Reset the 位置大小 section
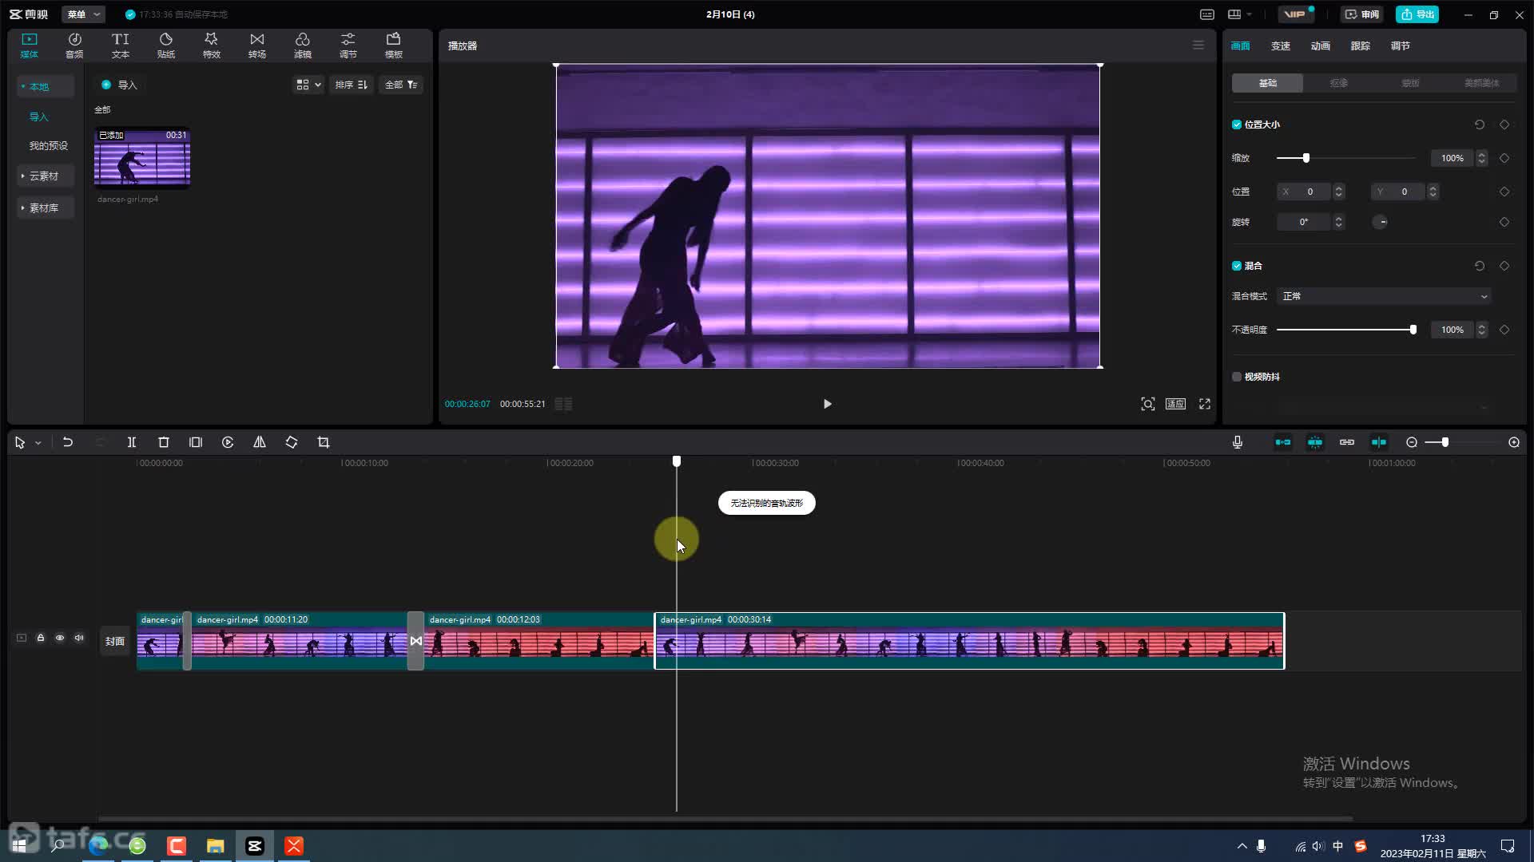1534x862 pixels. point(1480,125)
